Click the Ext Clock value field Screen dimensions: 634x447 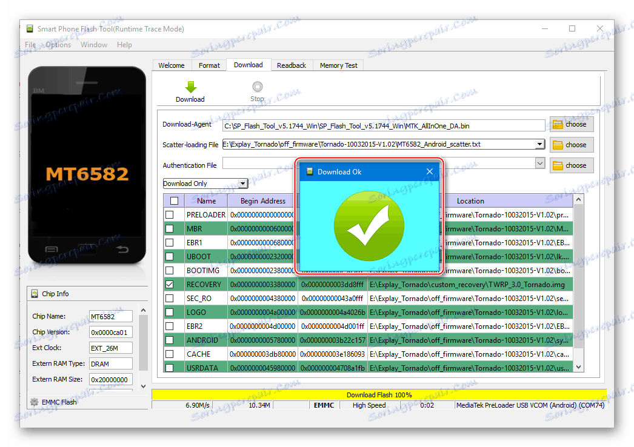[x=111, y=348]
